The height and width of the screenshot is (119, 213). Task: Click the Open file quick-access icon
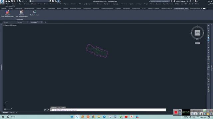[x=9, y=1]
